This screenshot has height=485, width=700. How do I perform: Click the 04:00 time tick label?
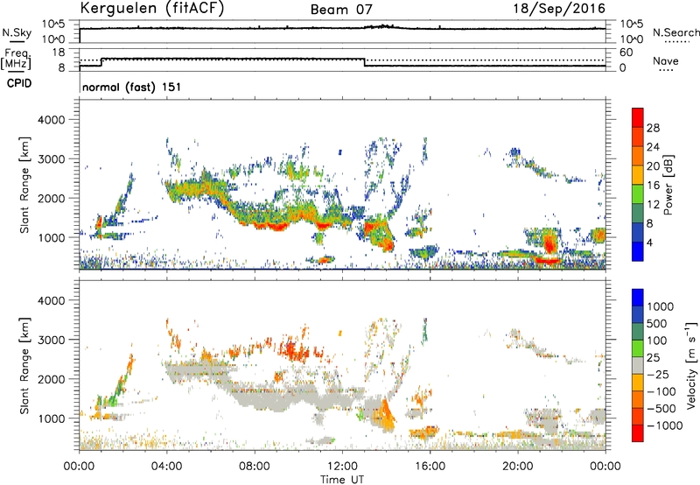click(166, 467)
